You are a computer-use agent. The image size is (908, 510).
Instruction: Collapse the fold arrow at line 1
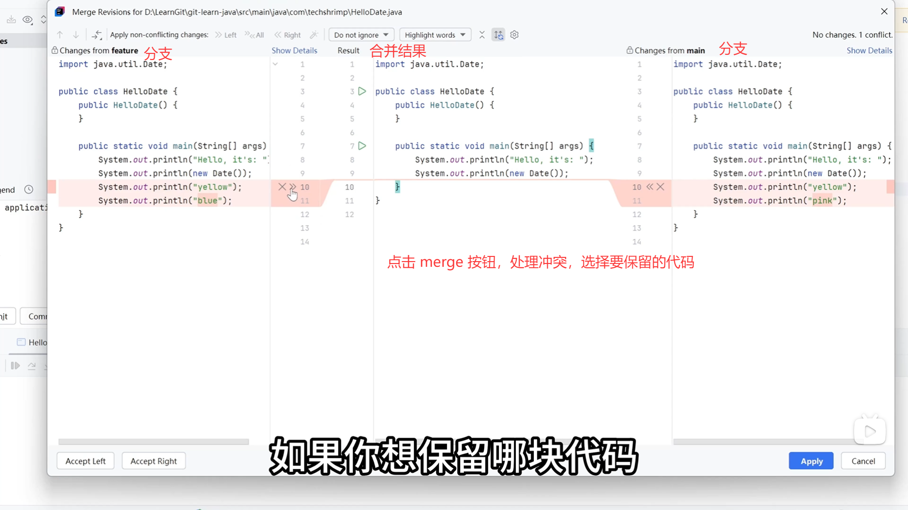275,64
